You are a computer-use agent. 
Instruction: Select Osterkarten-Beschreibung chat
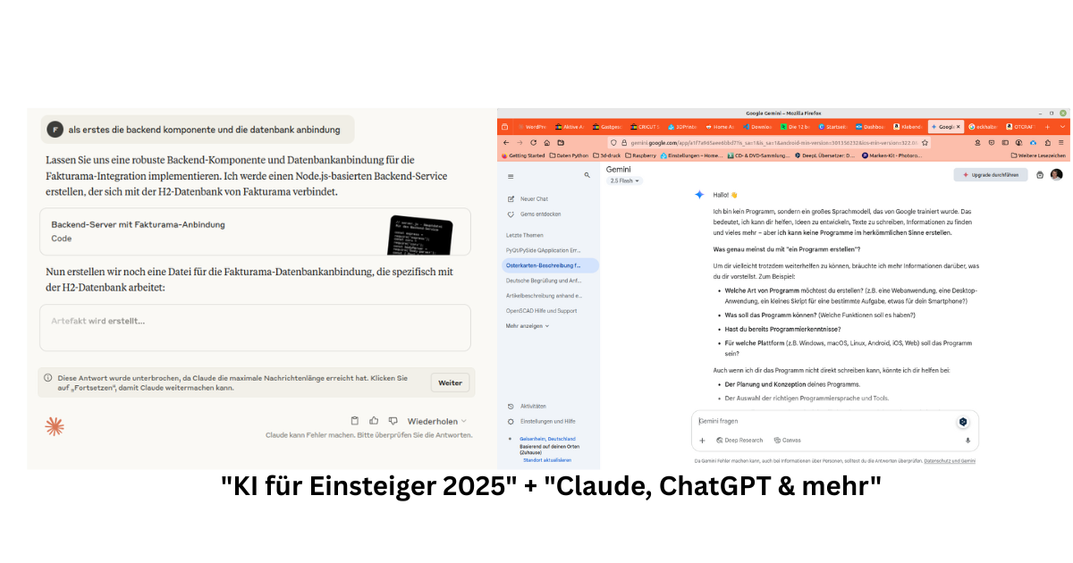pos(550,265)
